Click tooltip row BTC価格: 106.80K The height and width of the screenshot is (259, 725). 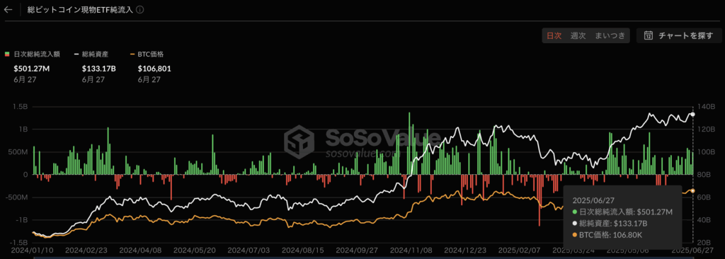click(x=607, y=236)
